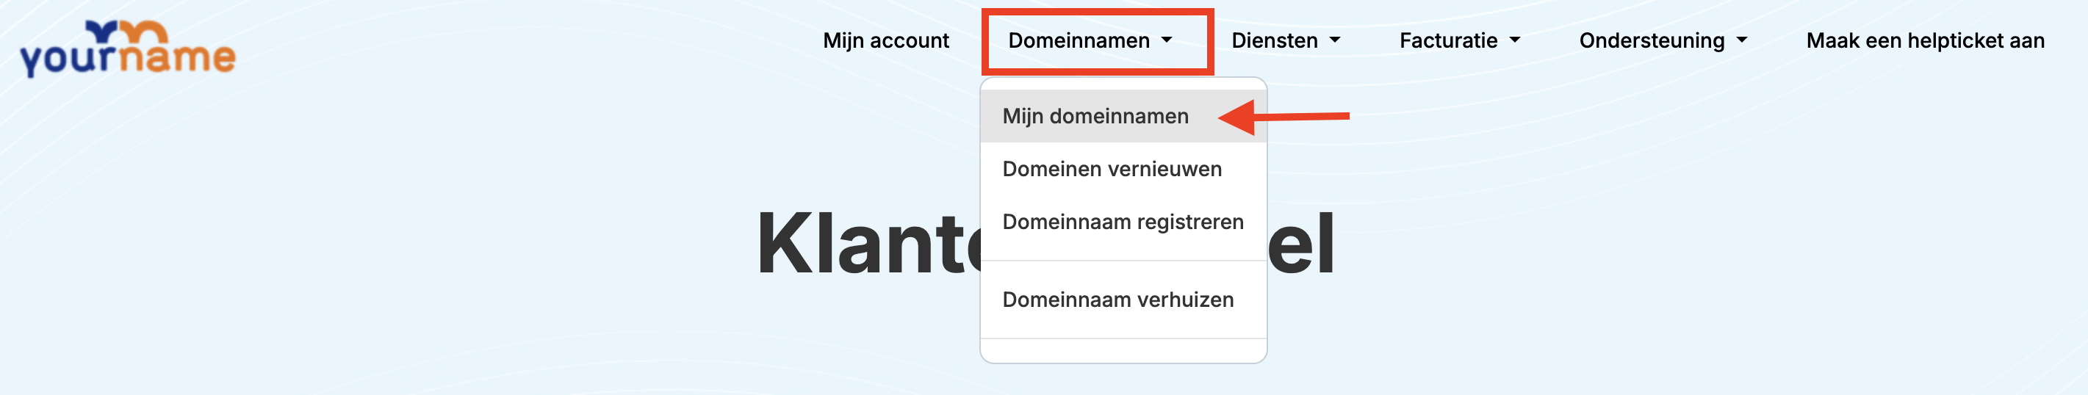The width and height of the screenshot is (2088, 395).
Task: Expand the caret next to Ondersteuning
Action: (x=1742, y=40)
